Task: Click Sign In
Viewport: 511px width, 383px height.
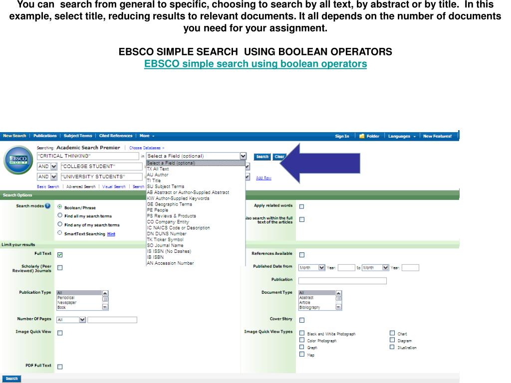Action: click(x=342, y=136)
